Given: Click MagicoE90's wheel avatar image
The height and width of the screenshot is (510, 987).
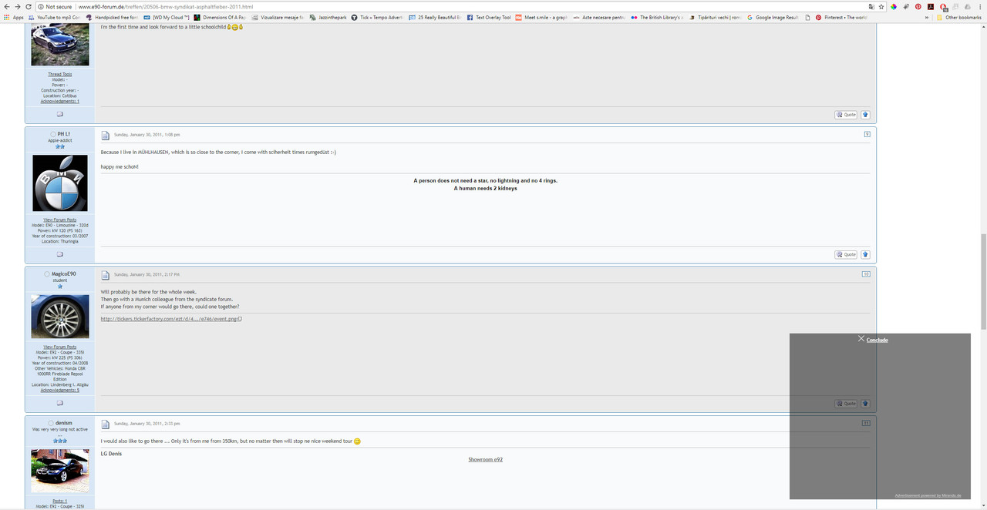Looking at the screenshot, I should [60, 316].
